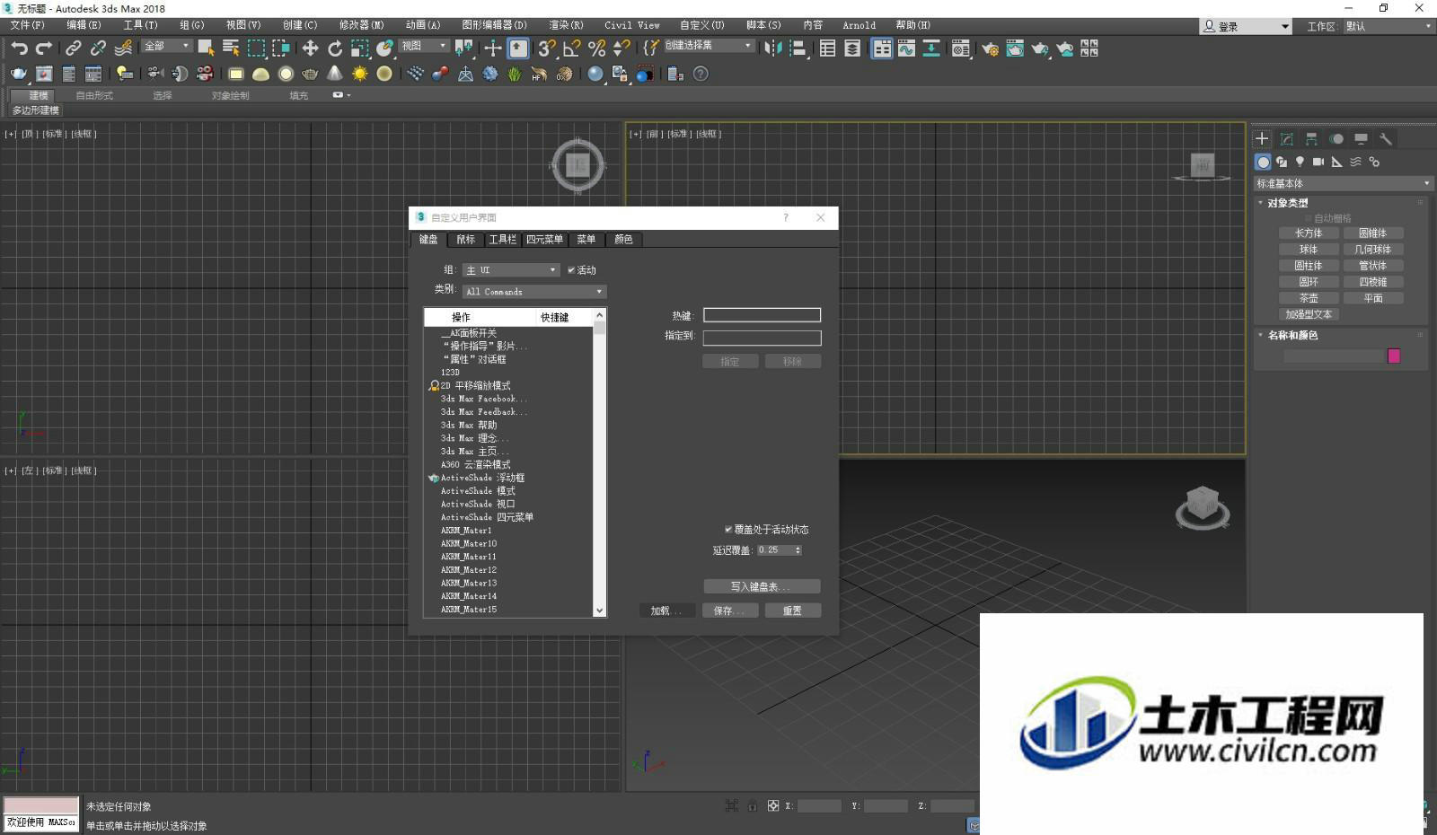Open the 文件(F) menu

tap(27, 25)
